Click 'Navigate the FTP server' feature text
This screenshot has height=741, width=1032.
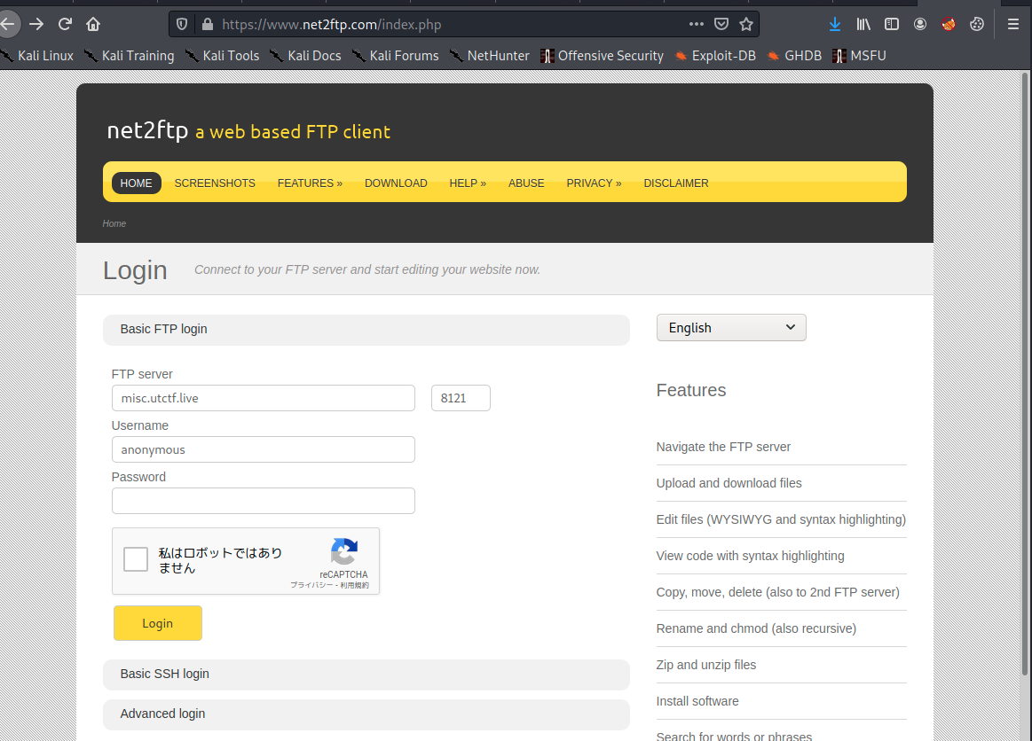click(723, 447)
